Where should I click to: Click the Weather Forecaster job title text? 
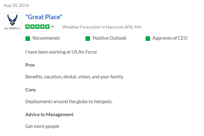102,27
